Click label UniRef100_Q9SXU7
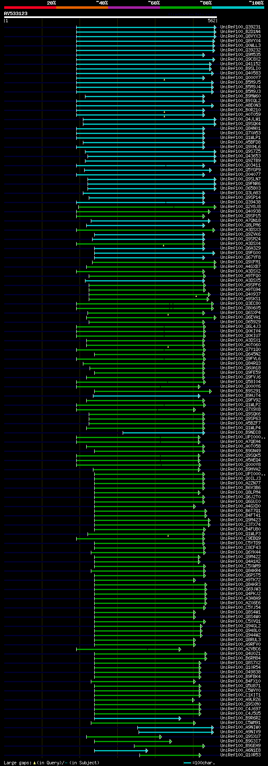 click(240, 737)
